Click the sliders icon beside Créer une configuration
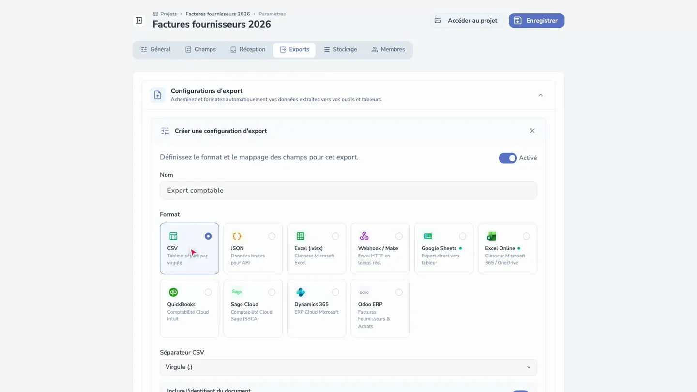Viewport: 697px width, 392px height. click(x=165, y=131)
